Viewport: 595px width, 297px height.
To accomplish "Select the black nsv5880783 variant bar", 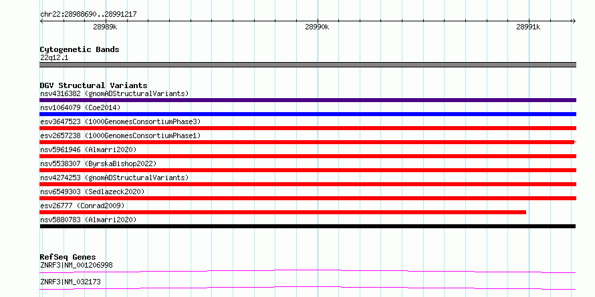I will pyautogui.click(x=308, y=226).
